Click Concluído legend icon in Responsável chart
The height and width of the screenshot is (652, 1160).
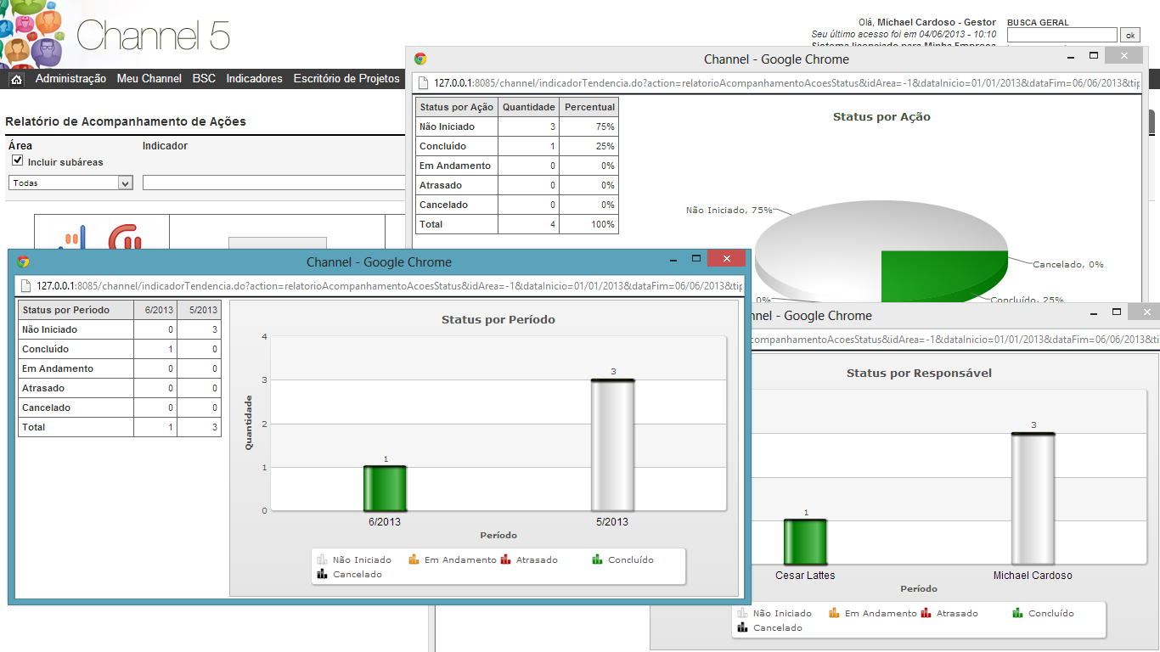[1017, 613]
